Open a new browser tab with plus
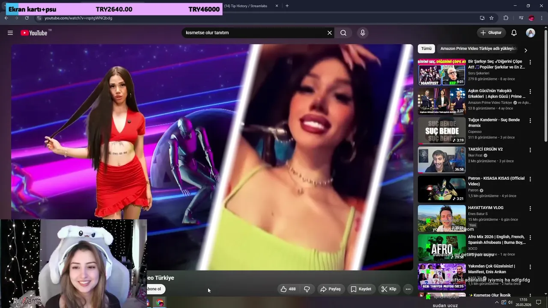548x308 pixels. [287, 6]
